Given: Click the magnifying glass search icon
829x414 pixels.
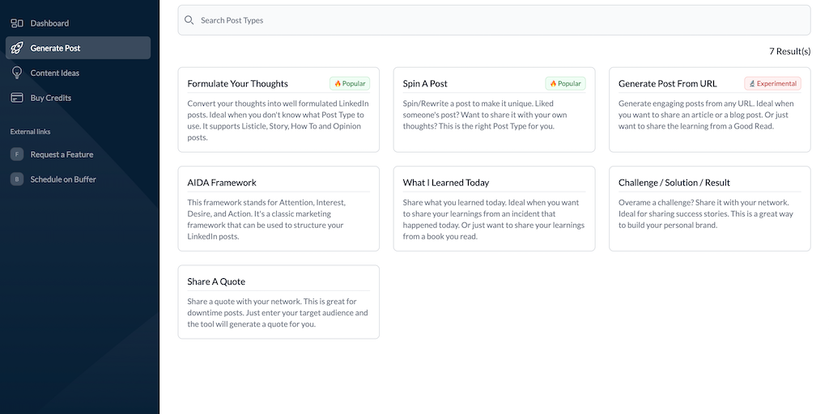Looking at the screenshot, I should pyautogui.click(x=189, y=20).
